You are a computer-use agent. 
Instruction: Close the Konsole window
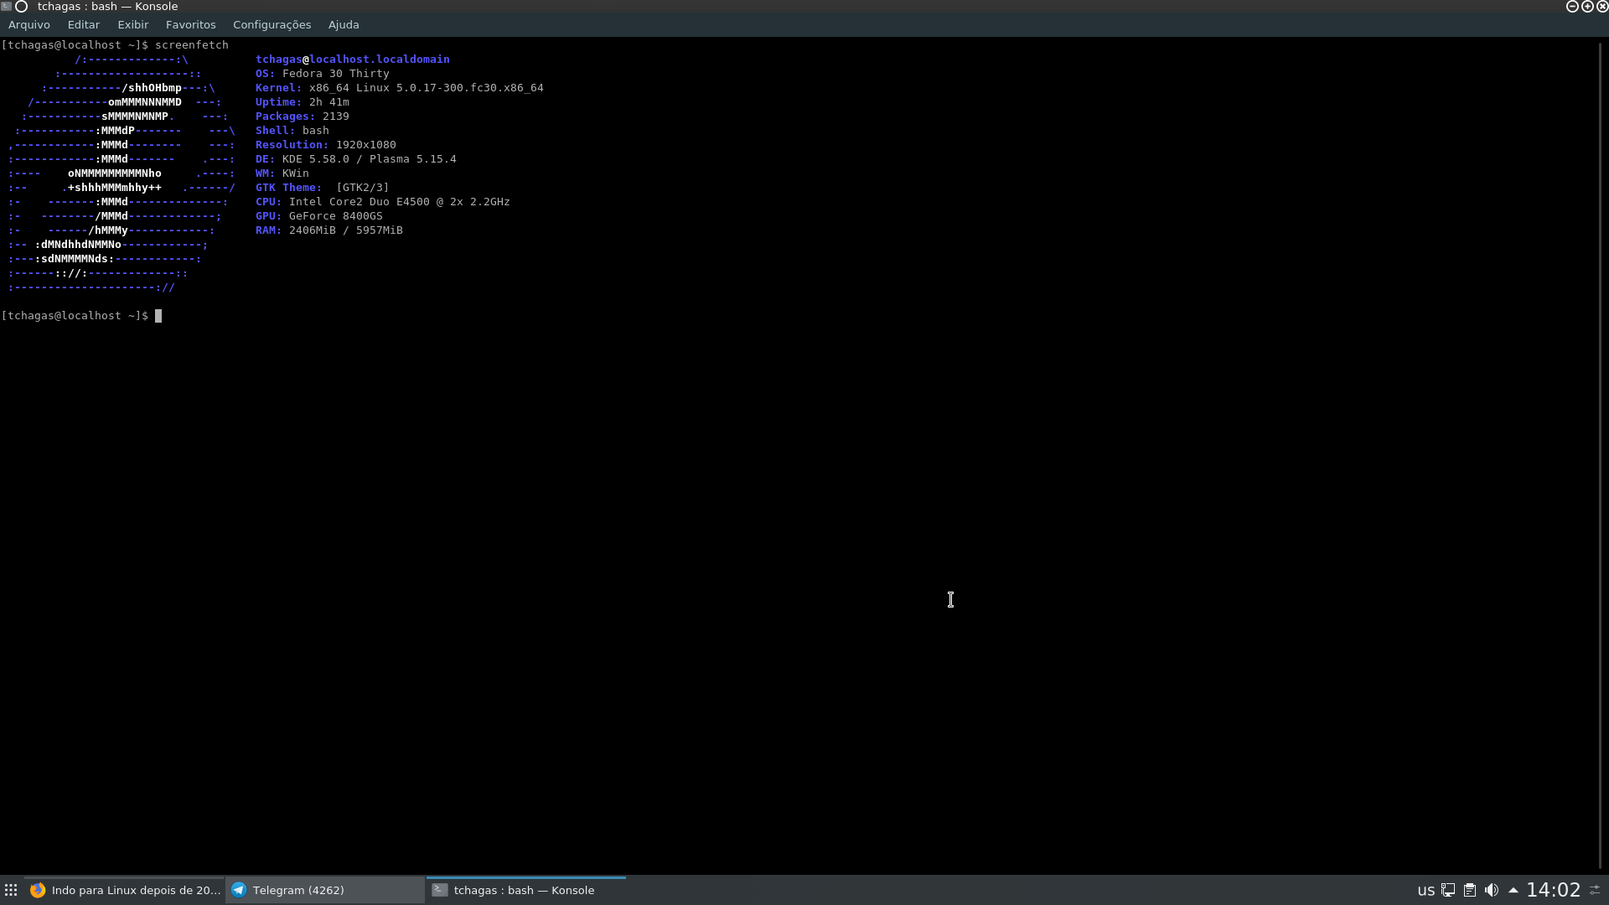[x=1602, y=6]
